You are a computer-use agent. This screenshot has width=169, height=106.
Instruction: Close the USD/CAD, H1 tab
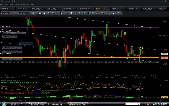[14, 9]
